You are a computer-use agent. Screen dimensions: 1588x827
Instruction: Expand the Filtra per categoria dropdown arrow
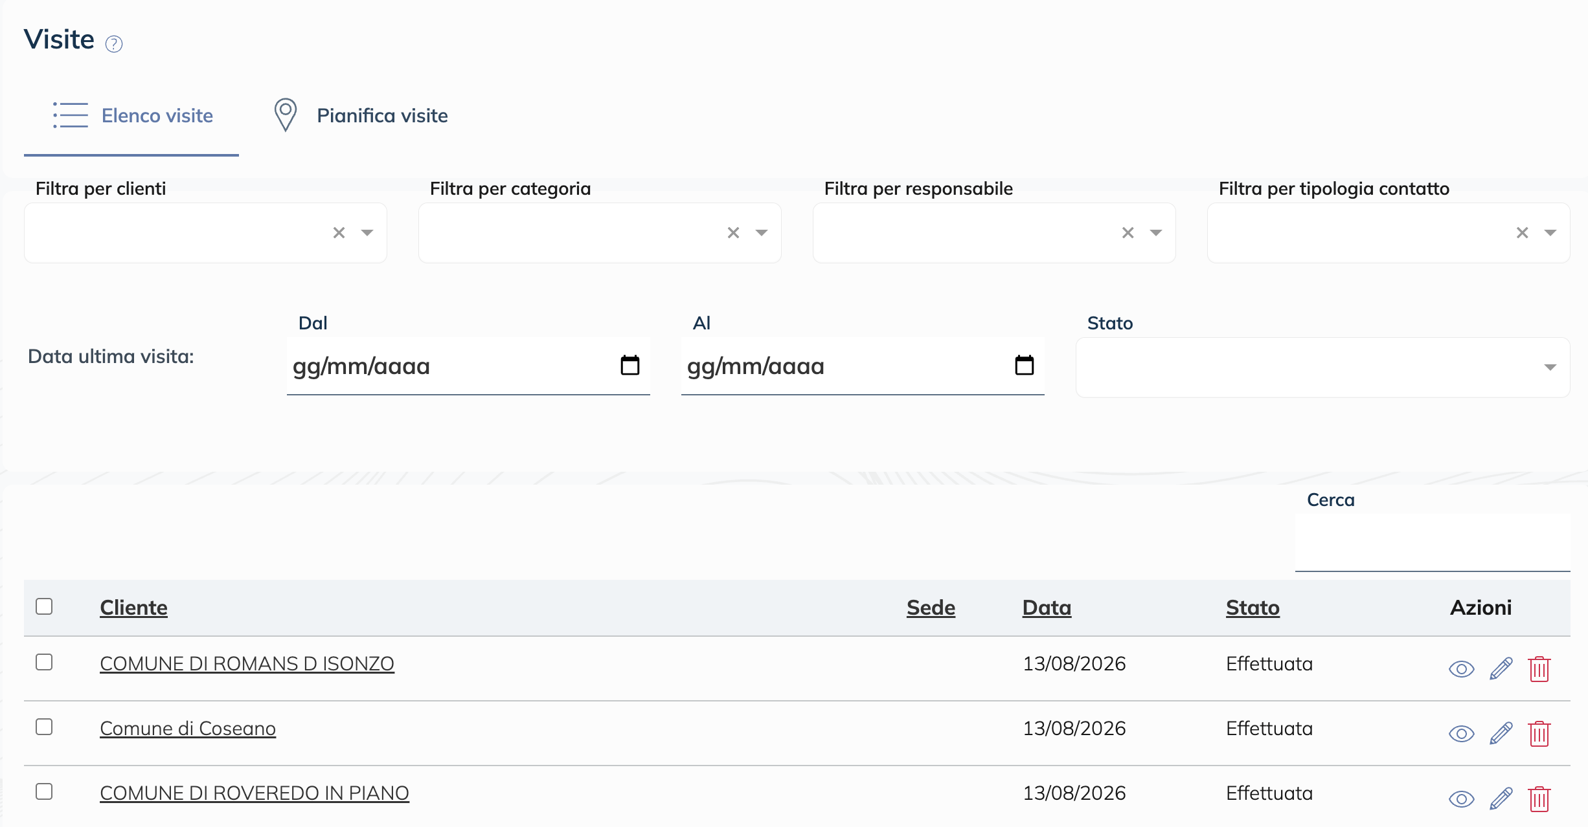tap(762, 233)
